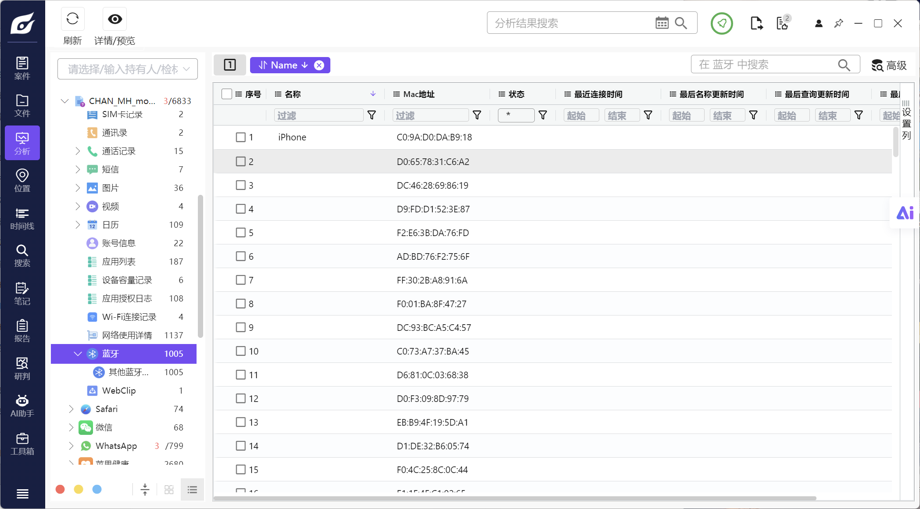This screenshot has width=920, height=509.
Task: Toggle the 详情/预览 eye icon
Action: coord(115,19)
